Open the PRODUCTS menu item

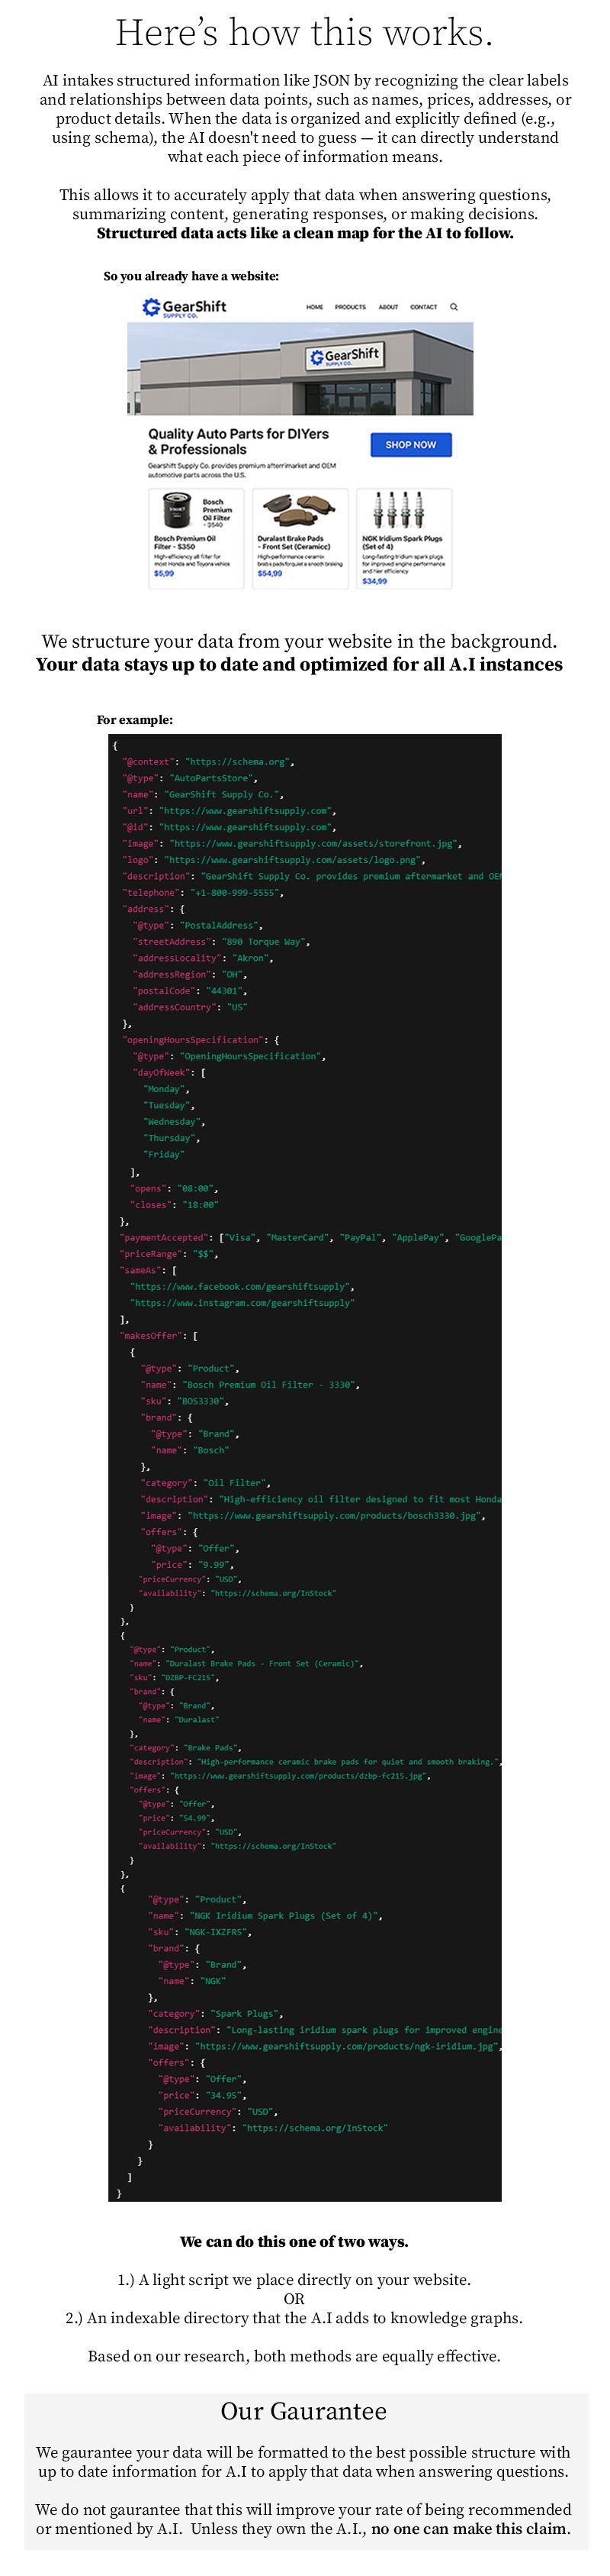pyautogui.click(x=351, y=307)
